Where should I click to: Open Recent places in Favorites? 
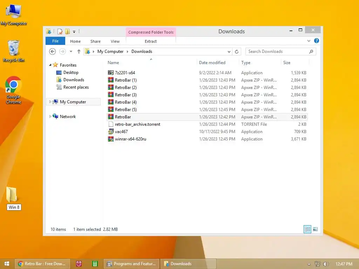76,87
